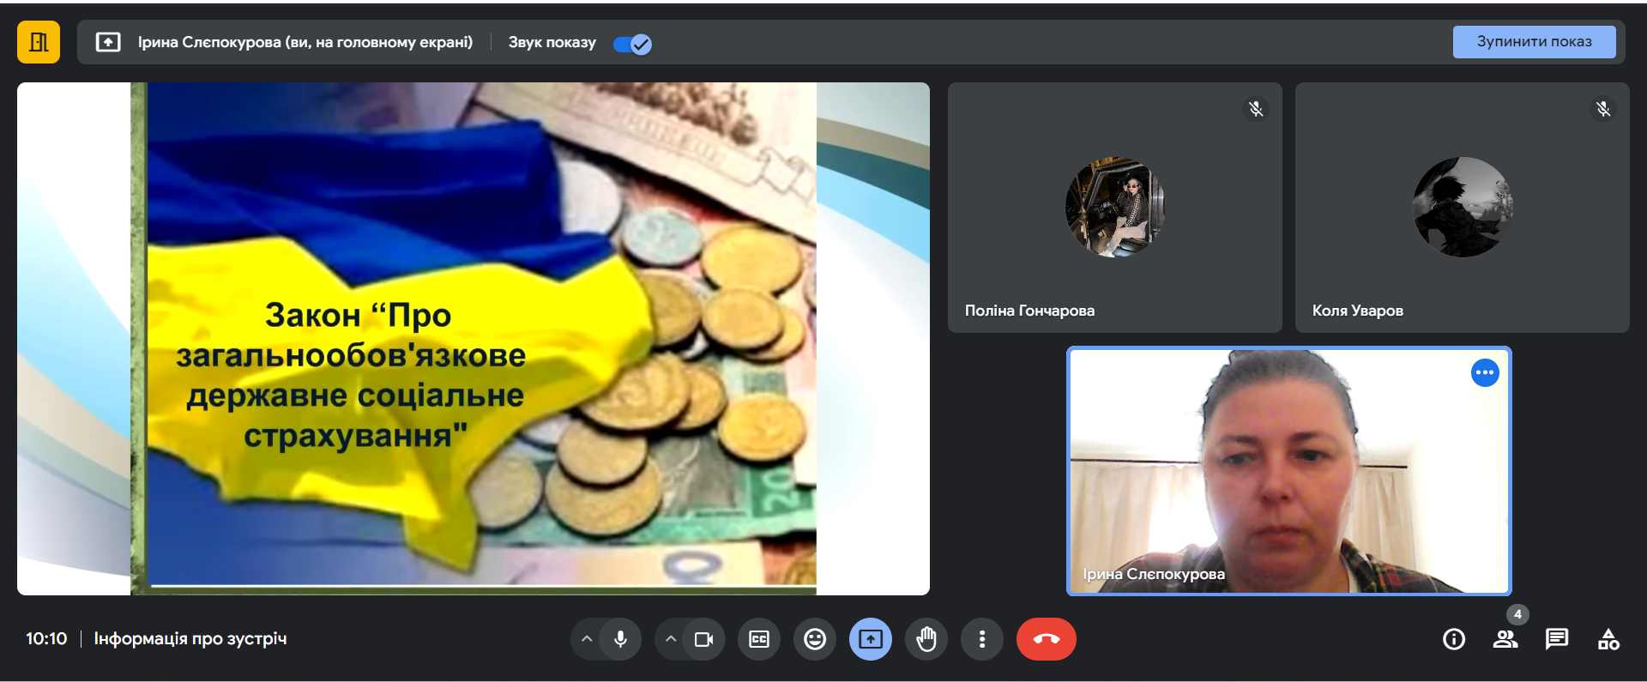1647x682 pixels.
Task: Open the three-dot more options menu
Action: 982,639
